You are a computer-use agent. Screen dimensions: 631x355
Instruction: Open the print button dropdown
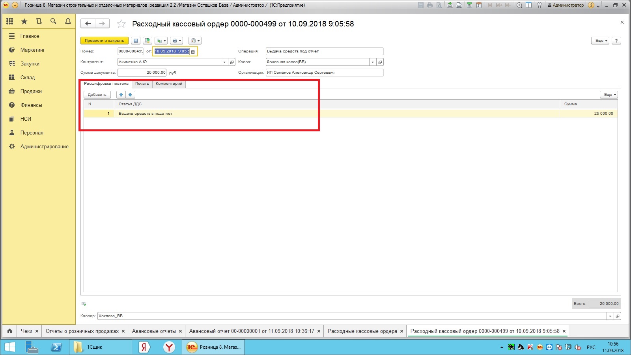176,41
